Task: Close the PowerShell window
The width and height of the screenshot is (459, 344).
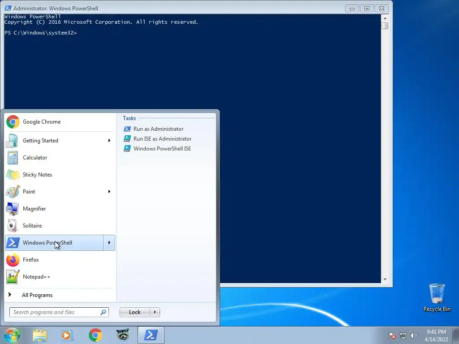Action: pos(381,9)
